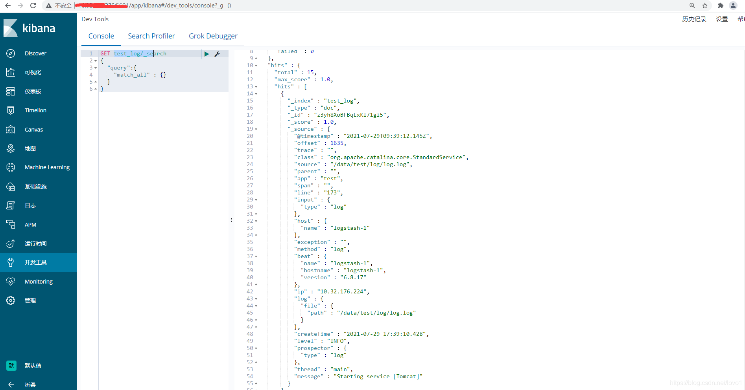Collapse request editor line 2 fold arrow
Image resolution: width=745 pixels, height=390 pixels.
click(x=96, y=61)
